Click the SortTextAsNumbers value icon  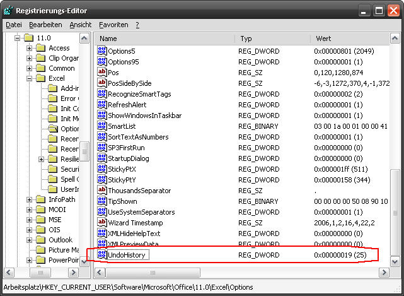(102, 137)
